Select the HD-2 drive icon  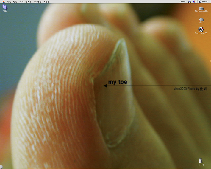tap(201, 19)
